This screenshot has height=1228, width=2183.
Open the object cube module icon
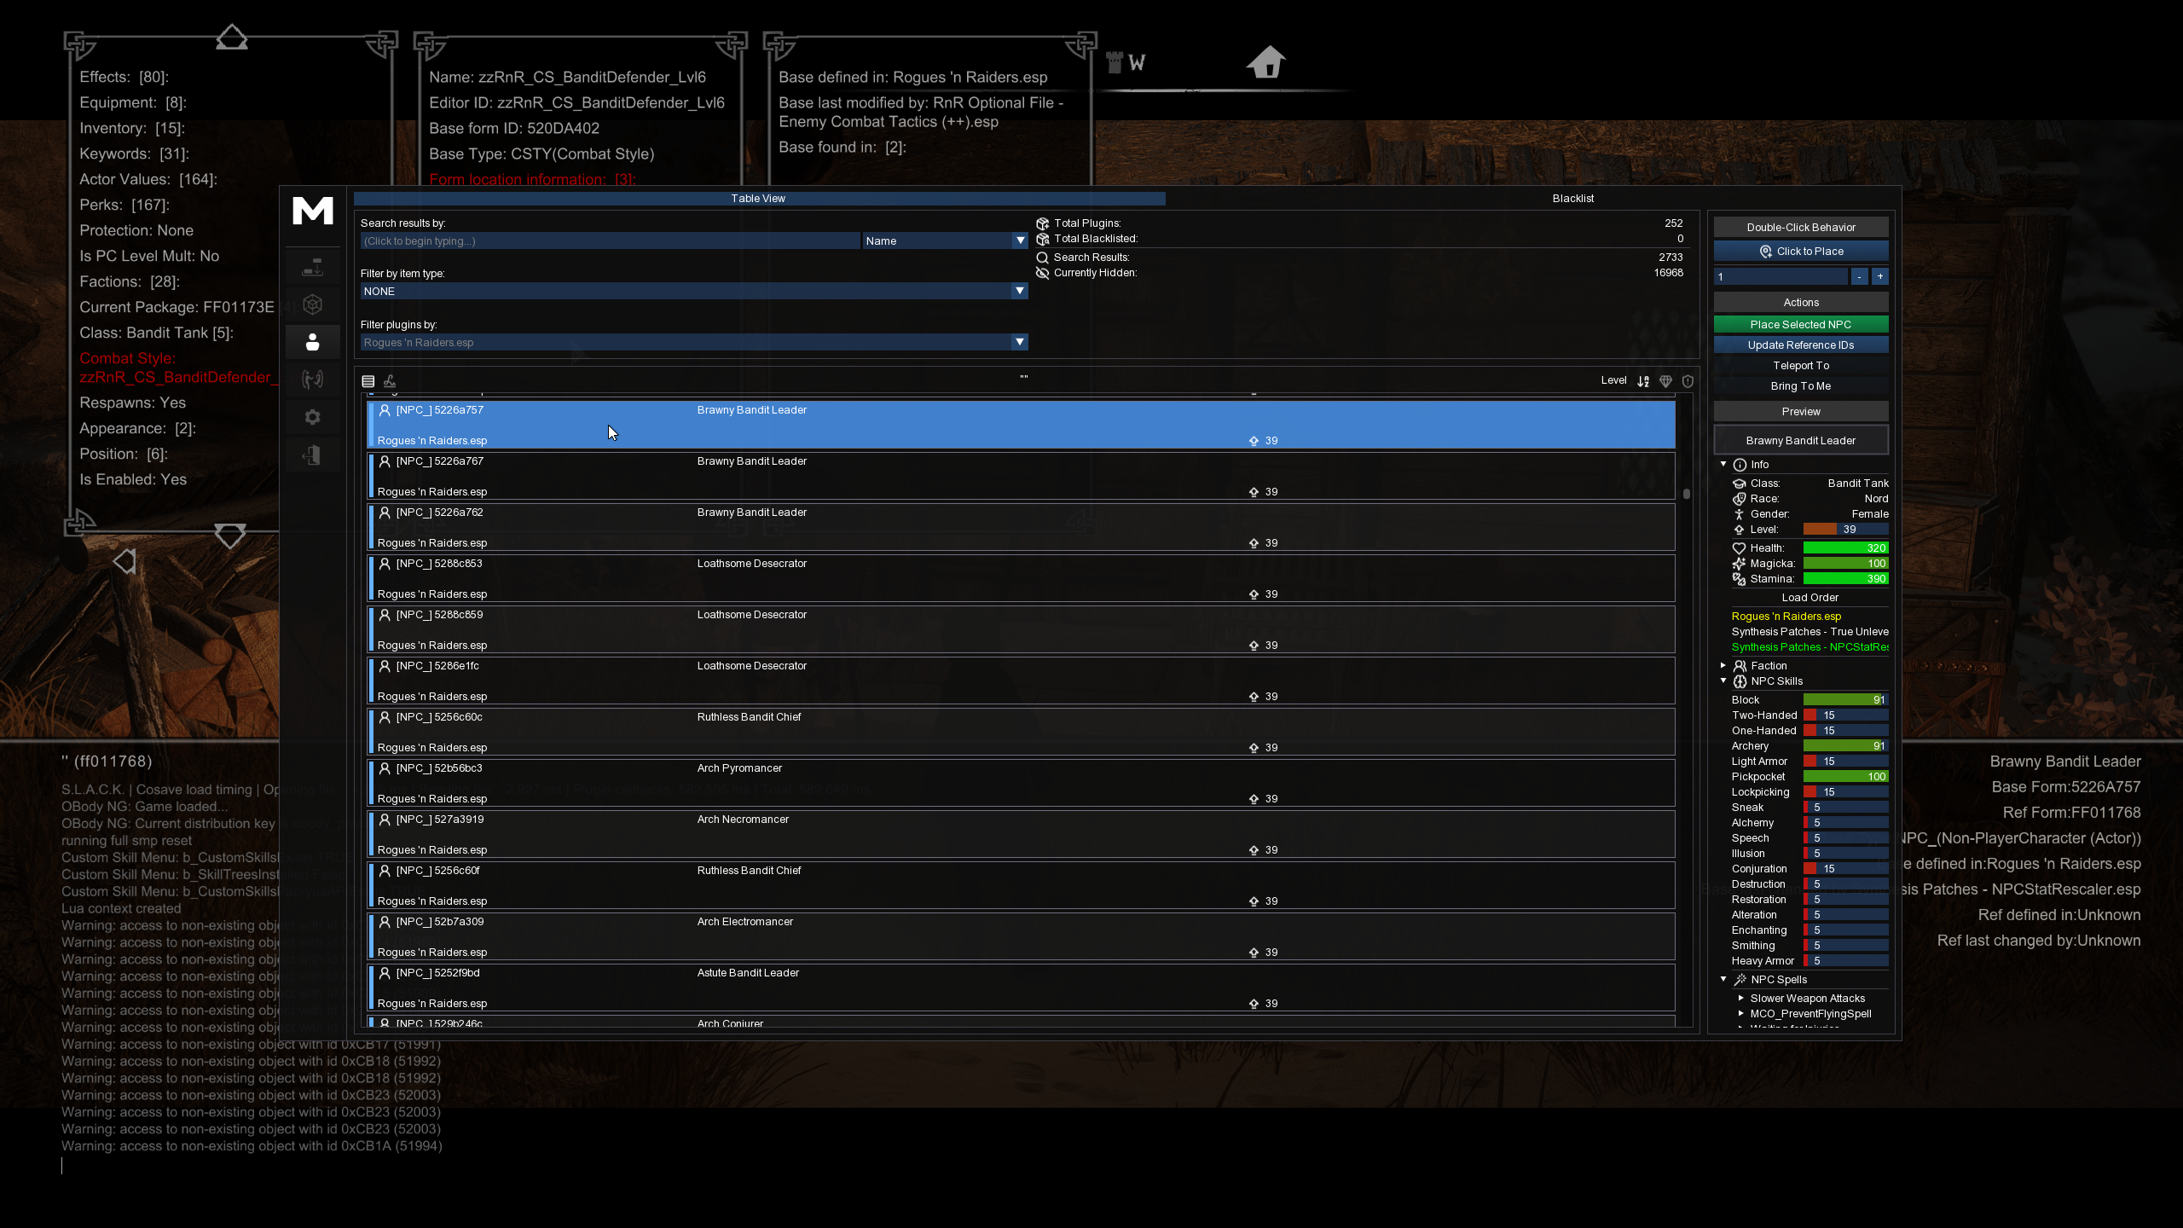(312, 304)
